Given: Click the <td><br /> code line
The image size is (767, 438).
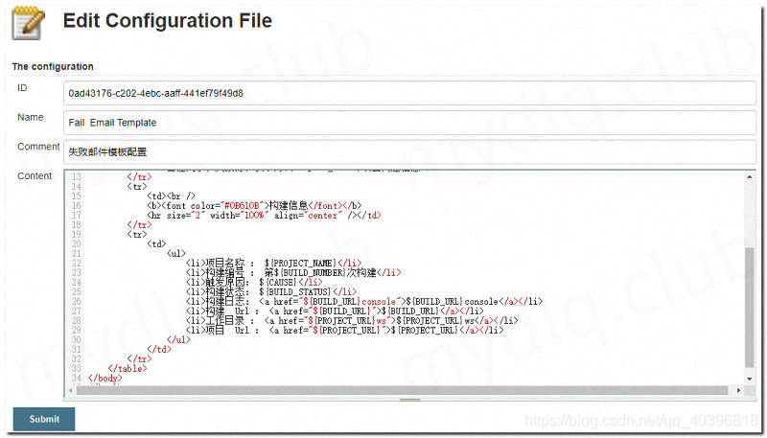Looking at the screenshot, I should [171, 196].
